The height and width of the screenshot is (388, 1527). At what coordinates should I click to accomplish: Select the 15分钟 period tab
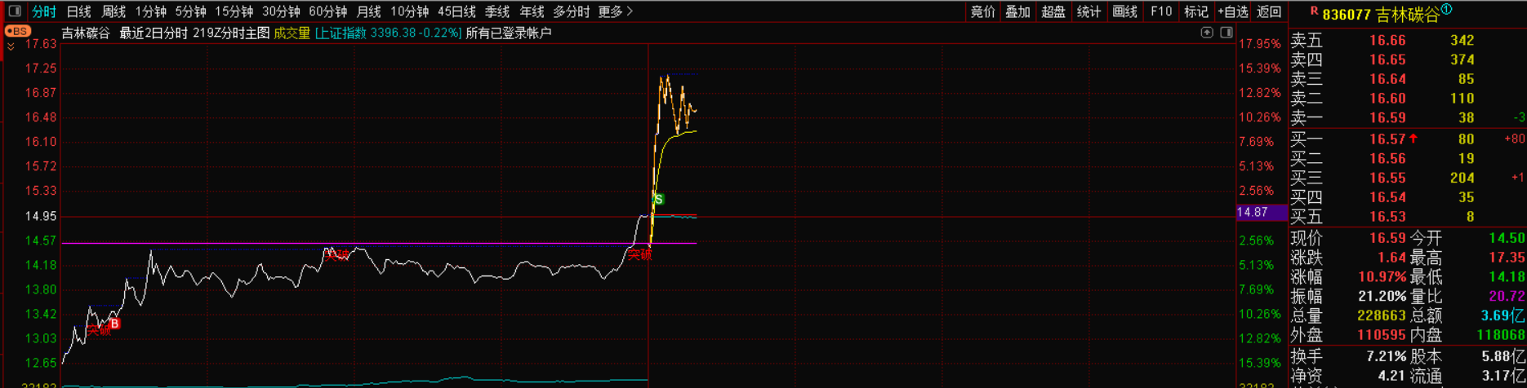[234, 11]
